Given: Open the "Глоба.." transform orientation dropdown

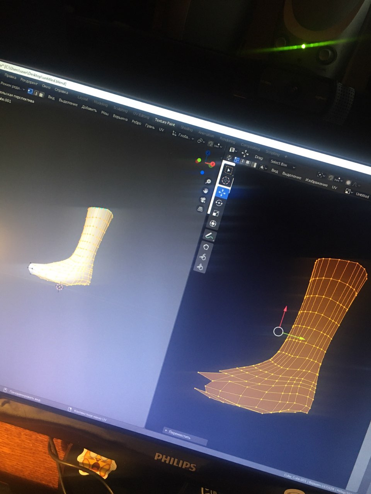Looking at the screenshot, I should [x=183, y=136].
